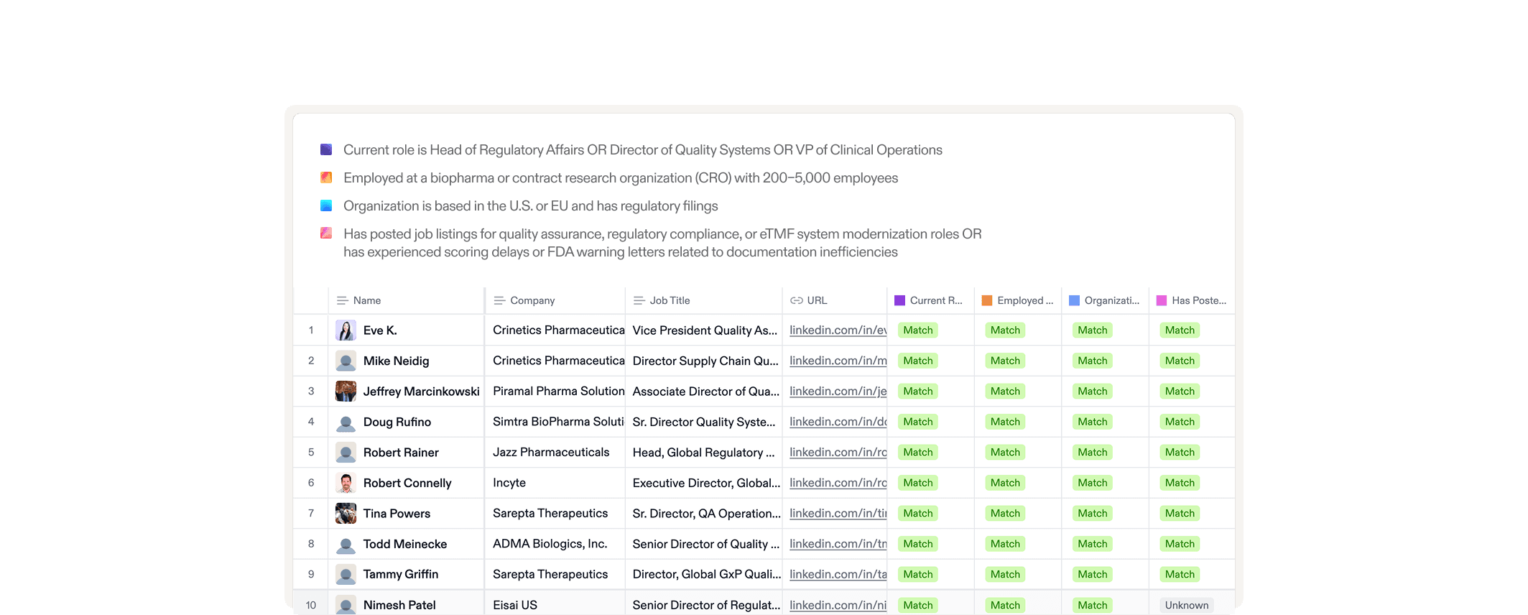Open Robert Rainer's LinkedIn URL link
Image resolution: width=1528 pixels, height=615 pixels.
(838, 453)
